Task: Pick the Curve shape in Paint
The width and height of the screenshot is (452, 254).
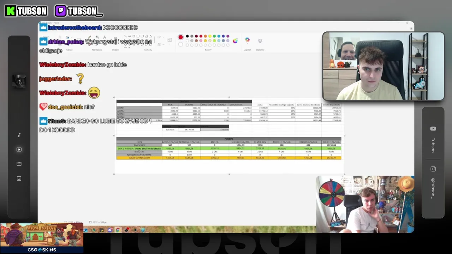Action: [130, 36]
